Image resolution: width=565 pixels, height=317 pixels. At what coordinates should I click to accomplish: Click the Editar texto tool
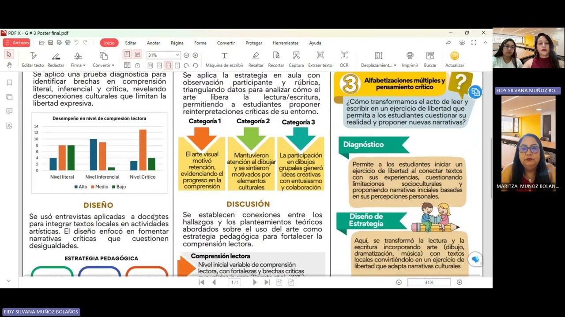(33, 59)
